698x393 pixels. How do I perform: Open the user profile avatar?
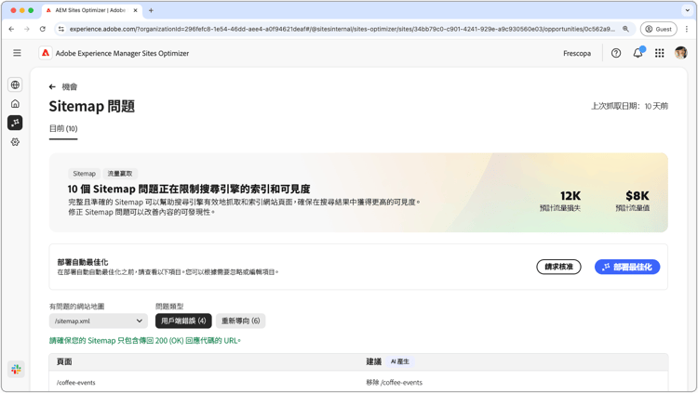680,53
